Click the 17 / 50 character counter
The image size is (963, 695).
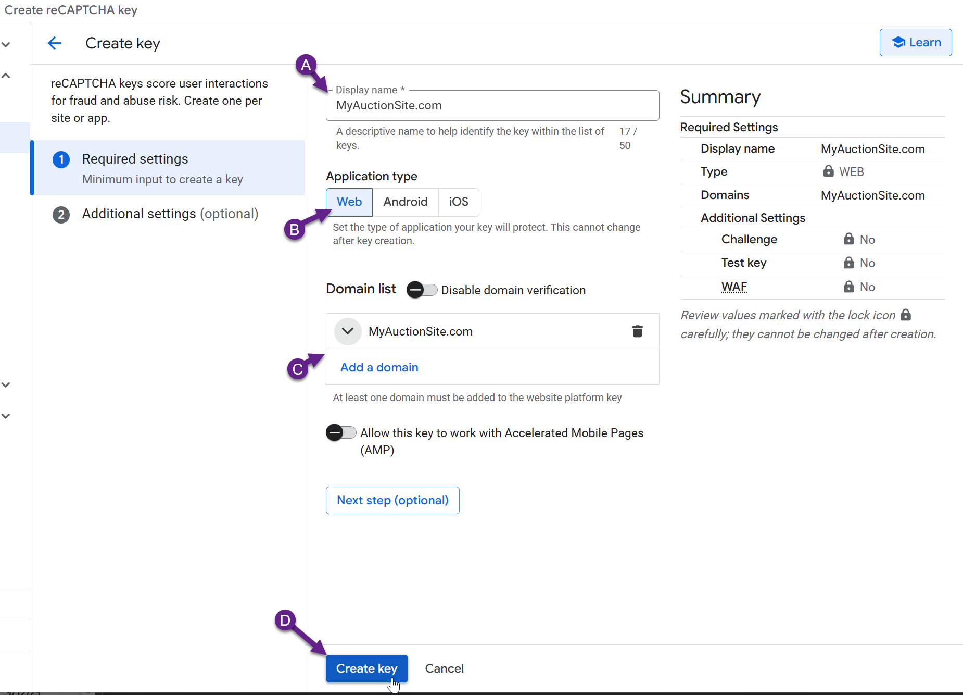[628, 138]
